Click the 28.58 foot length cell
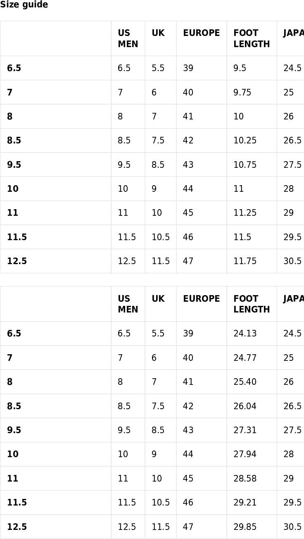304x539 pixels. click(252, 479)
